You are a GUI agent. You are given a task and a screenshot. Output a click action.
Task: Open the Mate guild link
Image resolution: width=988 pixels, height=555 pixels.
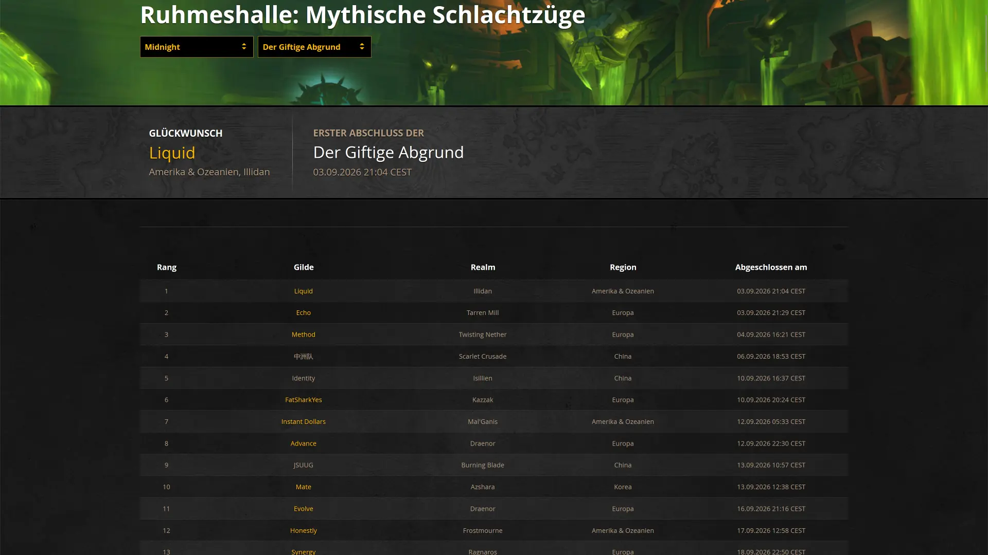(x=303, y=487)
